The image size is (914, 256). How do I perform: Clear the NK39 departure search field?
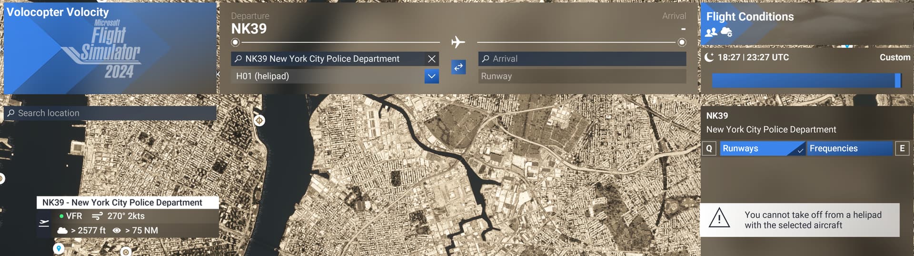pyautogui.click(x=431, y=59)
